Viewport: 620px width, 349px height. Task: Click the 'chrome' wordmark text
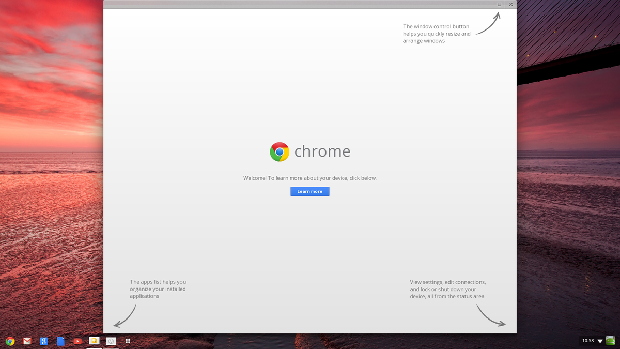click(322, 151)
